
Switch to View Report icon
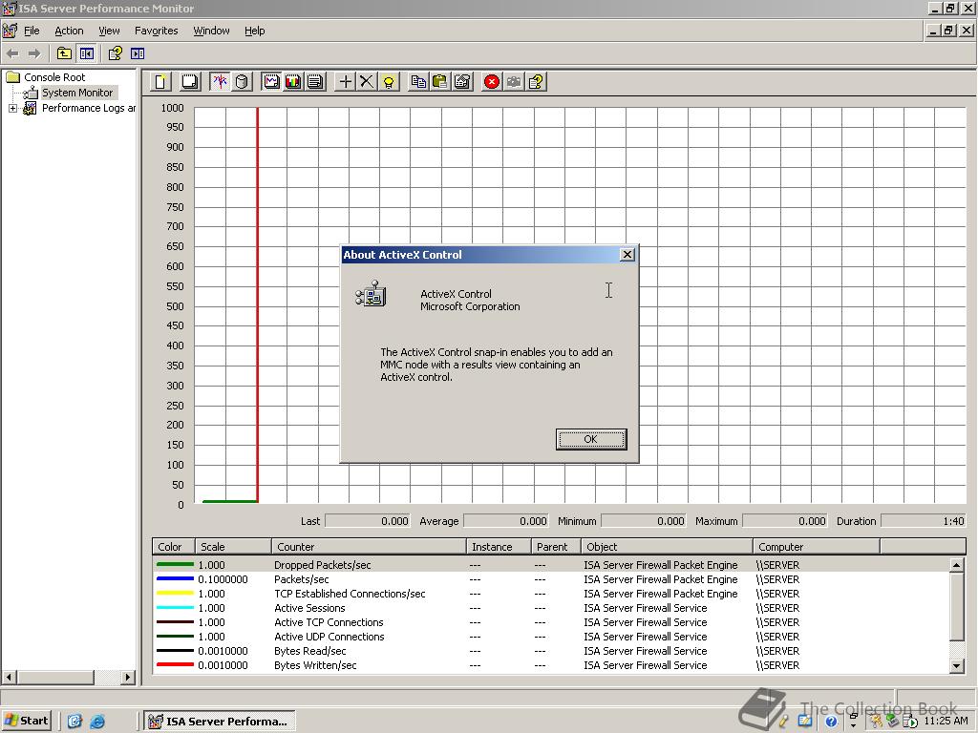point(315,82)
